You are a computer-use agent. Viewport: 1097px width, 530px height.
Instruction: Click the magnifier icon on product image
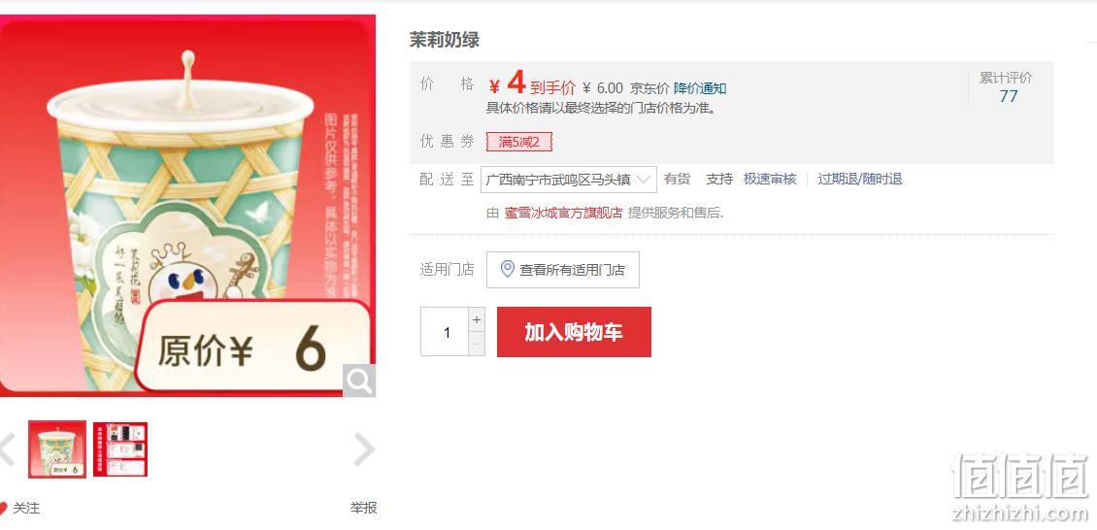(359, 381)
